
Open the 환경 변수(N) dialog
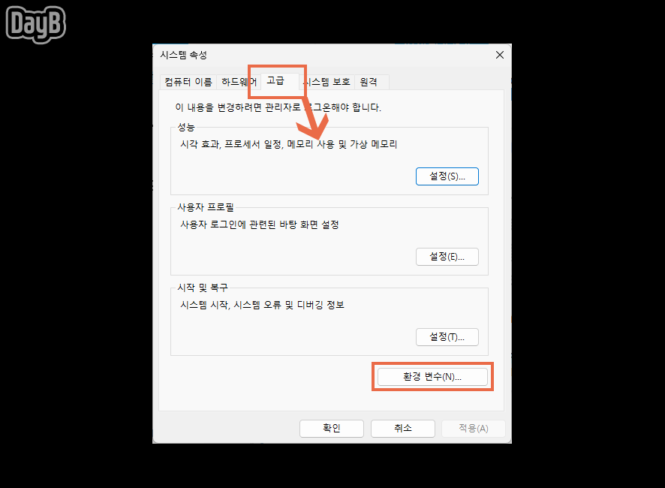[432, 376]
